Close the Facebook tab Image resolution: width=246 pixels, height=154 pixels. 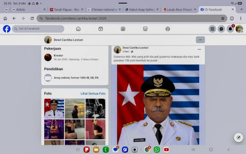[x=232, y=9]
